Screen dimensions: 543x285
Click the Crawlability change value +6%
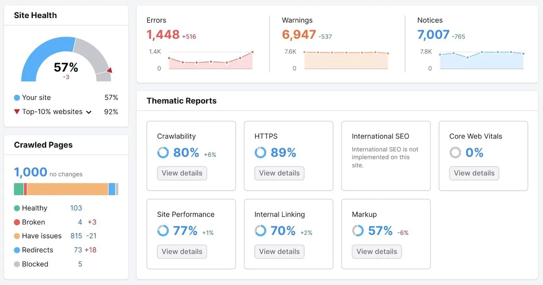[x=210, y=155]
